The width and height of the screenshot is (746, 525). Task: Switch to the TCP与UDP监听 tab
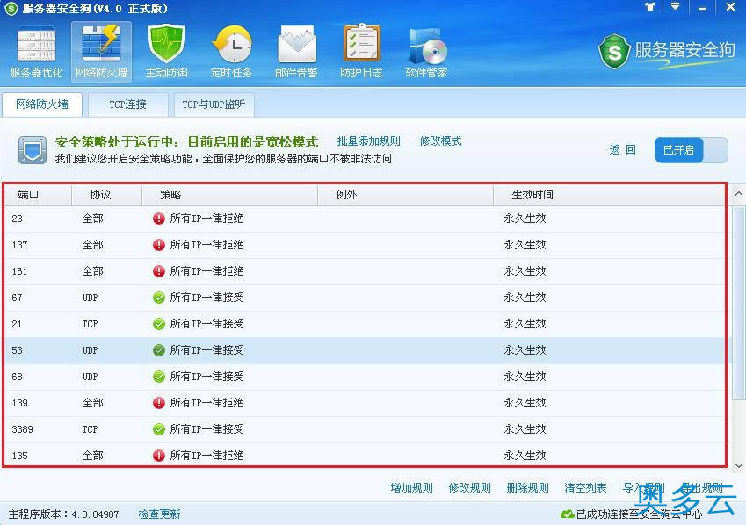click(x=214, y=104)
